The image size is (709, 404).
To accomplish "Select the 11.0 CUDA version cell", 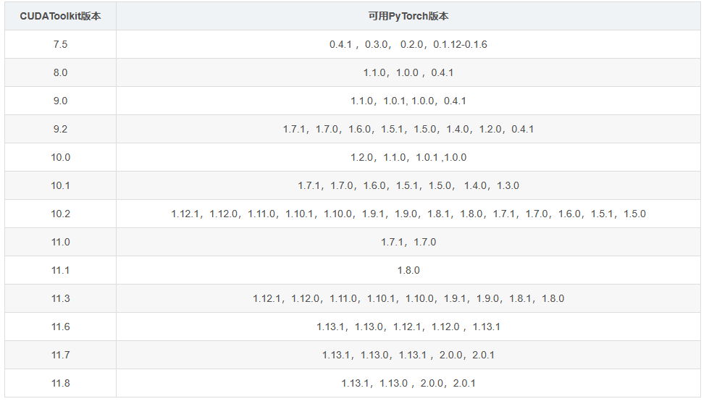I will pos(60,242).
